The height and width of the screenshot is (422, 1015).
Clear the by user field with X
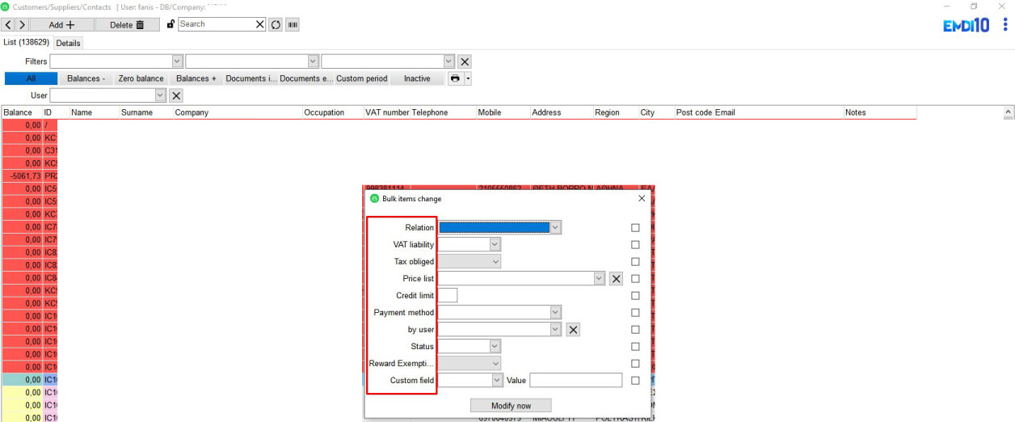pos(572,330)
